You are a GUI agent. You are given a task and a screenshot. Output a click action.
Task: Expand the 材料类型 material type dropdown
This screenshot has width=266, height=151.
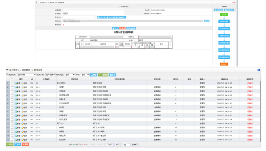coord(70,75)
